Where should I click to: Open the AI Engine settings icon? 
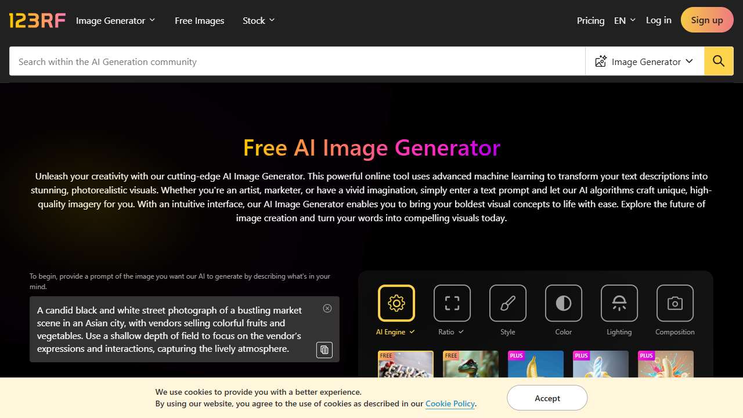(396, 303)
